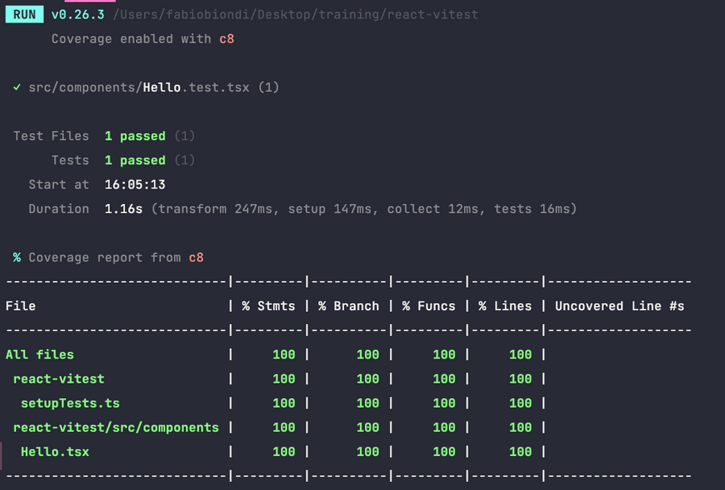Select the All files coverage row
This screenshot has width=725, height=490.
click(x=39, y=355)
